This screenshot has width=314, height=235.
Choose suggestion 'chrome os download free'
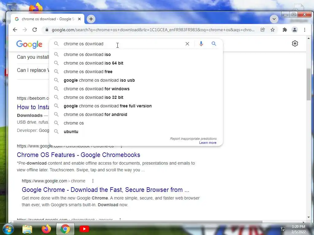[136, 72]
